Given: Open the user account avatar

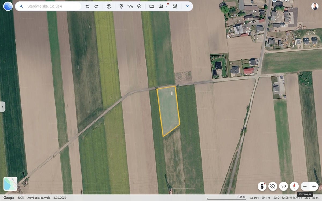Looking at the screenshot, I should click(x=315, y=6).
